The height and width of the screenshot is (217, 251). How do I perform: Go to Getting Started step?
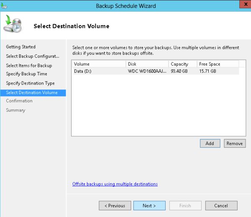(20, 47)
